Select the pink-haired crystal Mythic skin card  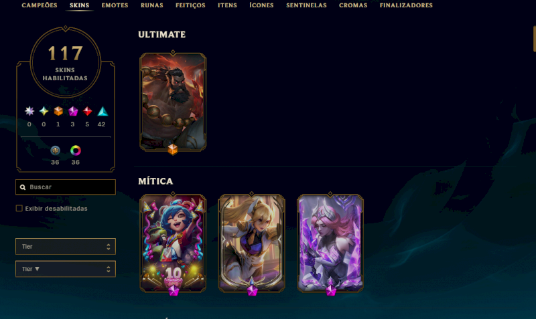coord(330,243)
